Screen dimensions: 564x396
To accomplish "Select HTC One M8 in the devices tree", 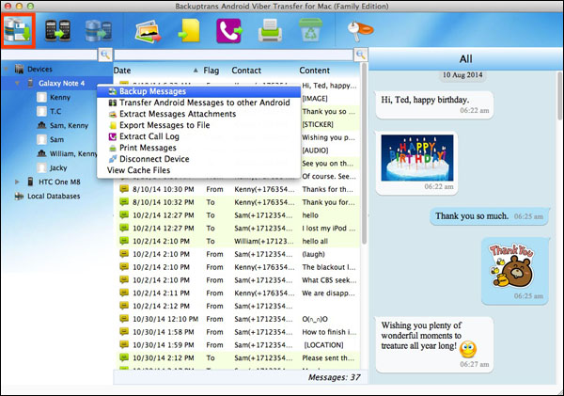I will 59,182.
